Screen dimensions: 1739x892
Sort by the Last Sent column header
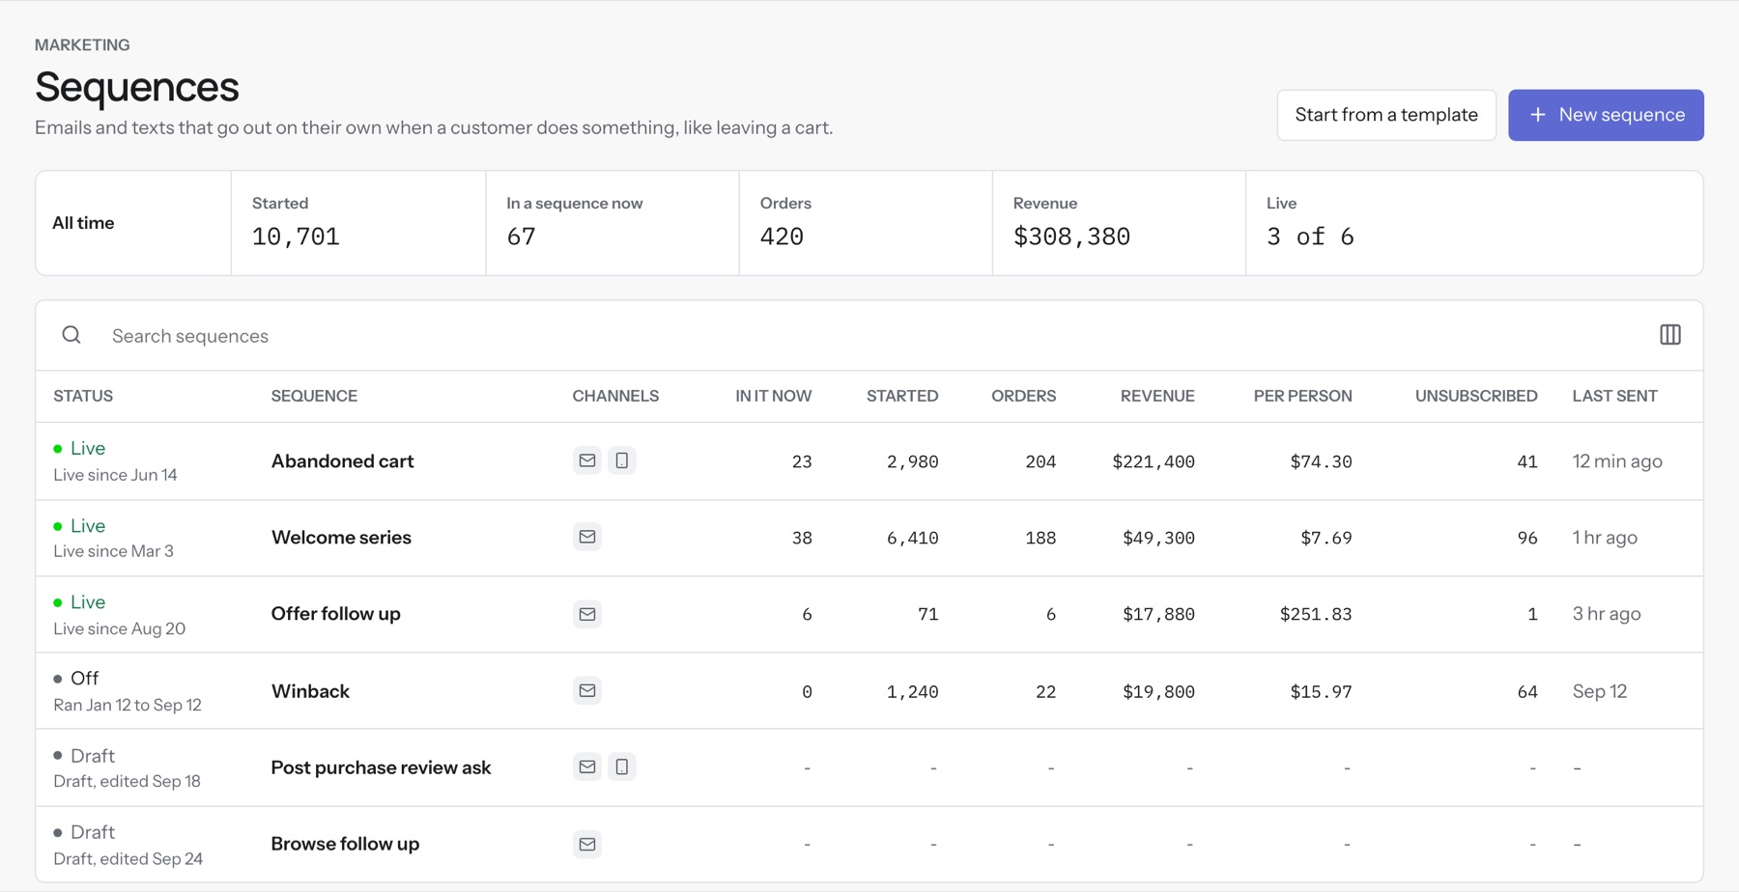[1614, 396]
